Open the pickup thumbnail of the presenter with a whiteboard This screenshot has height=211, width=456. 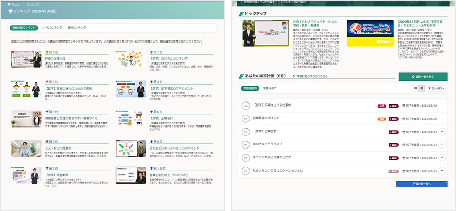point(266,33)
